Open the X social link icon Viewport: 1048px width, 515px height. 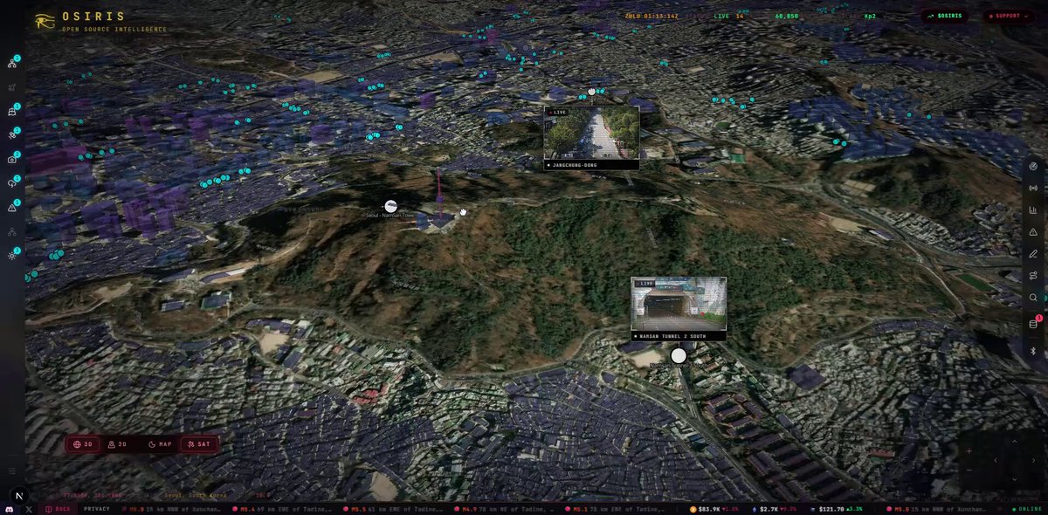pos(28,509)
